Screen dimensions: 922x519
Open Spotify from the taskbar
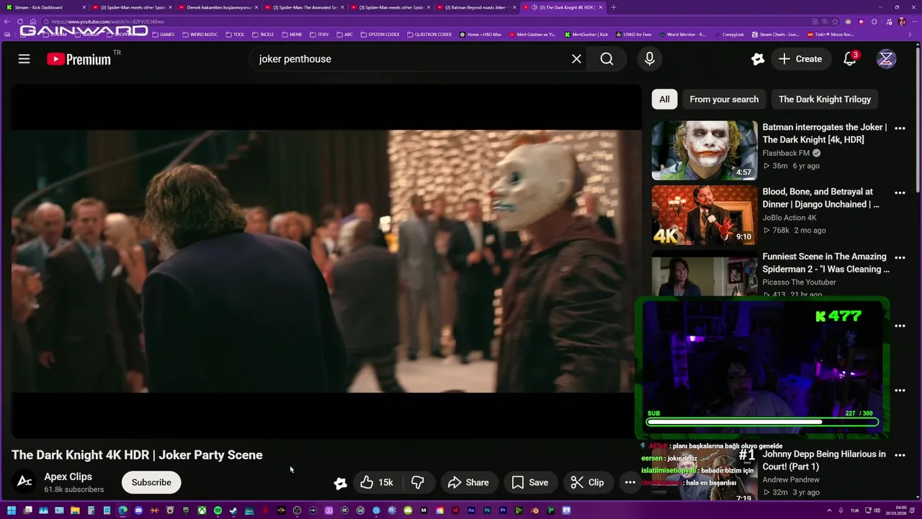[218, 510]
